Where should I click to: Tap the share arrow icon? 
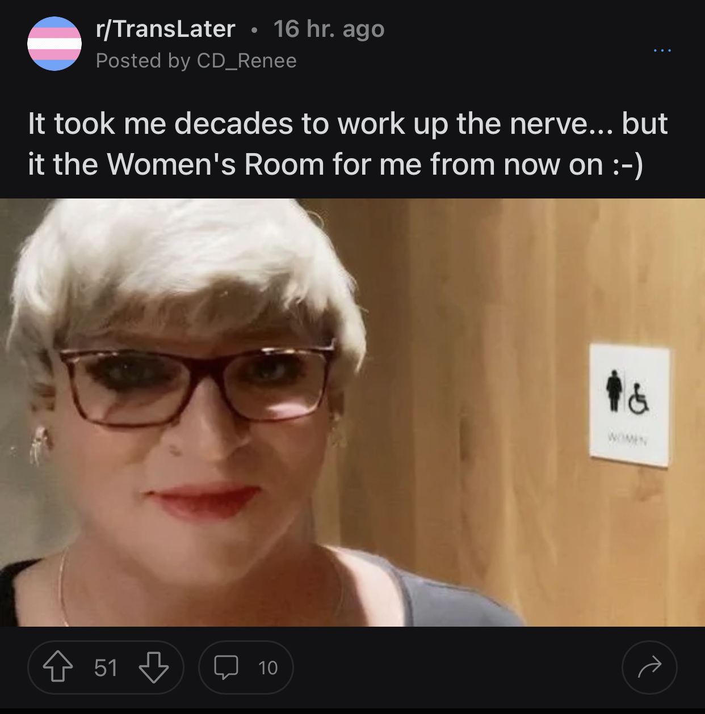coord(649,667)
